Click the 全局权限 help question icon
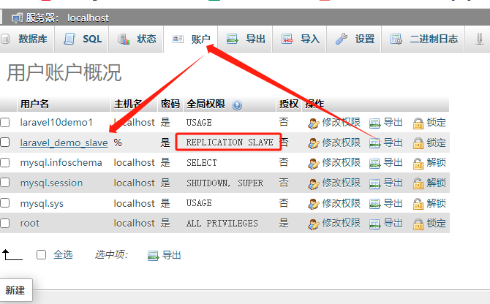 237,105
